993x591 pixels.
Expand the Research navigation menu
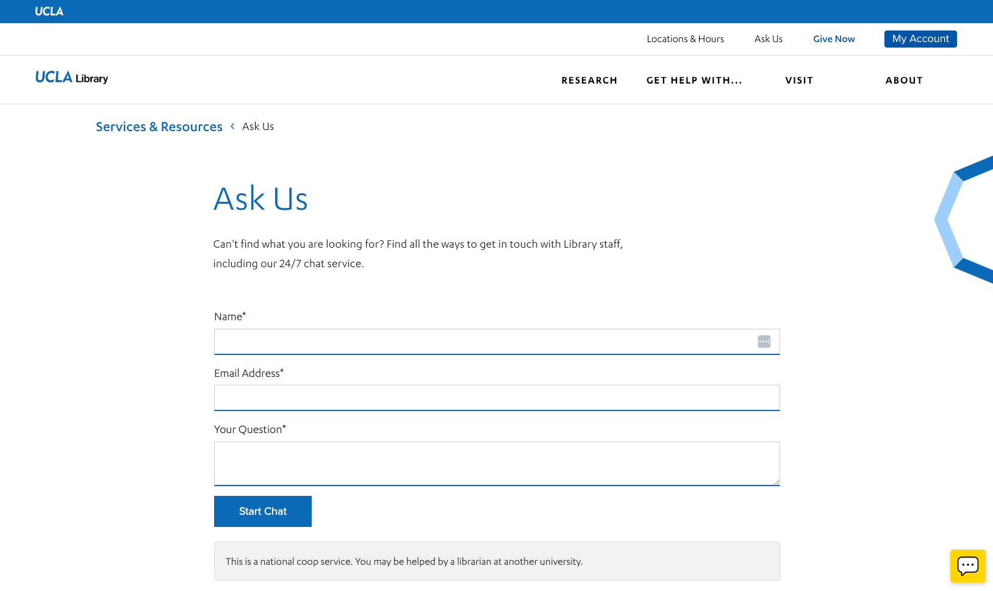pyautogui.click(x=589, y=81)
